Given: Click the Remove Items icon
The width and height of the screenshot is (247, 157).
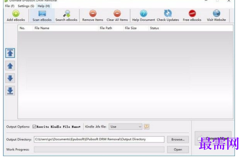Looking at the screenshot, I should [x=93, y=13].
